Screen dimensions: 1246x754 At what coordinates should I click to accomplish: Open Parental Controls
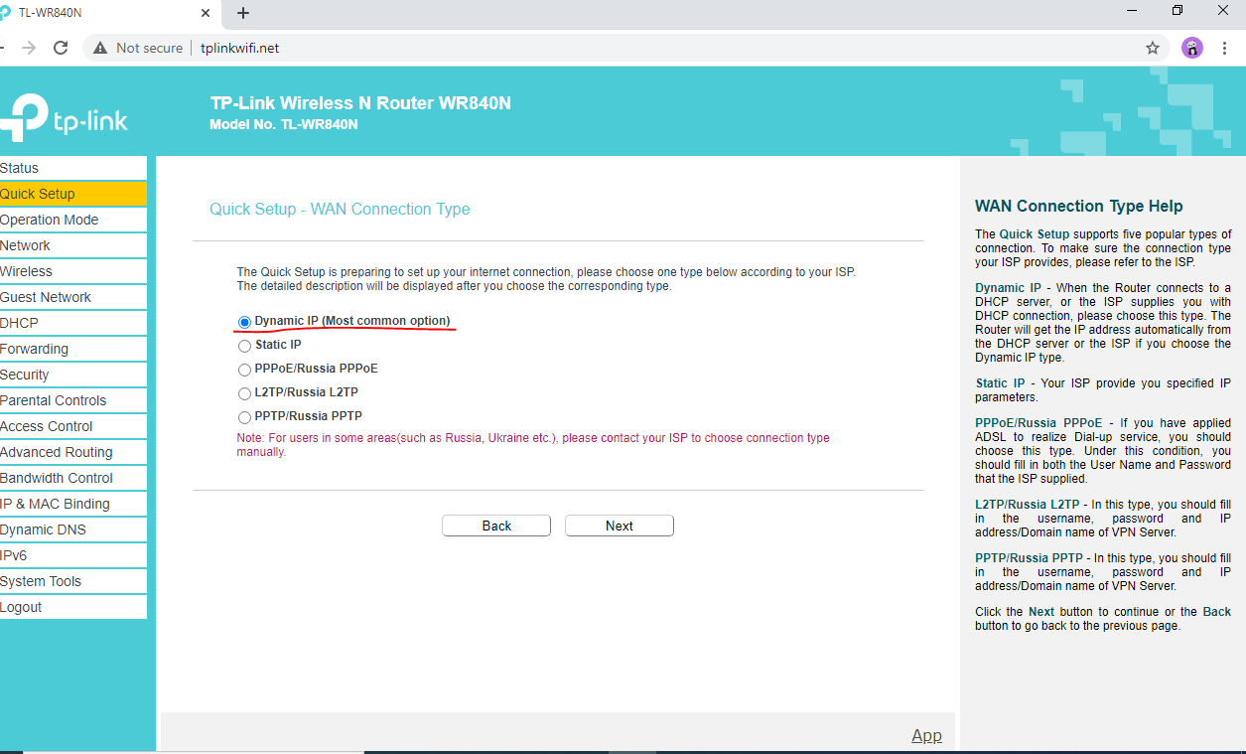[x=73, y=400]
